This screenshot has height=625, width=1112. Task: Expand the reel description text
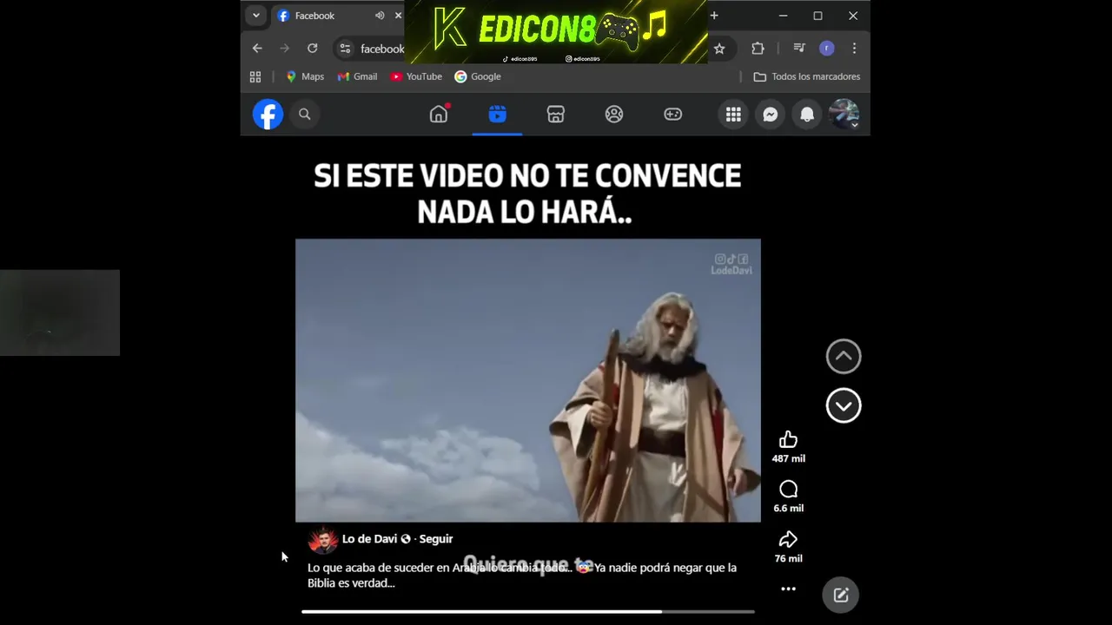tap(522, 576)
